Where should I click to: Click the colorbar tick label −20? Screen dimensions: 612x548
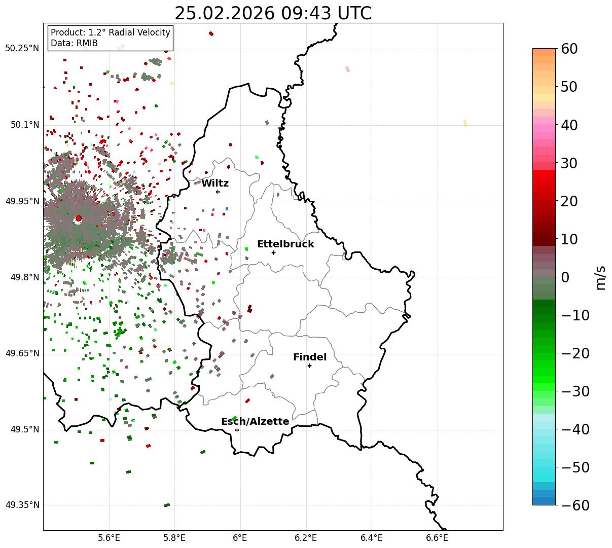pyautogui.click(x=575, y=353)
